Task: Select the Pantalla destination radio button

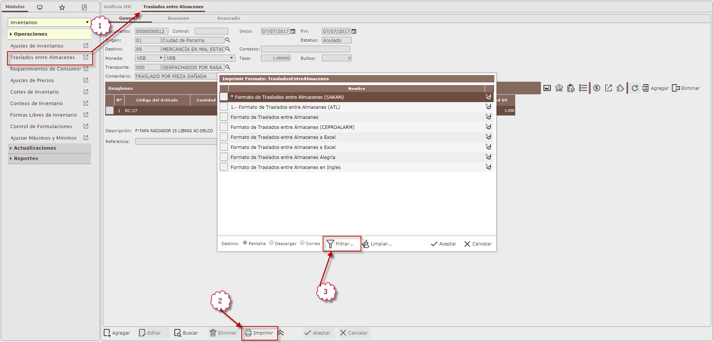Action: click(245, 243)
